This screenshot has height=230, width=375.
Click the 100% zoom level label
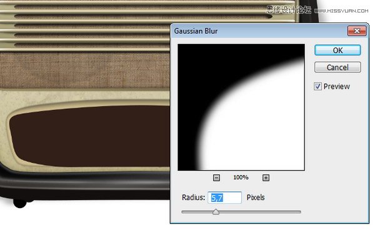coord(241,177)
